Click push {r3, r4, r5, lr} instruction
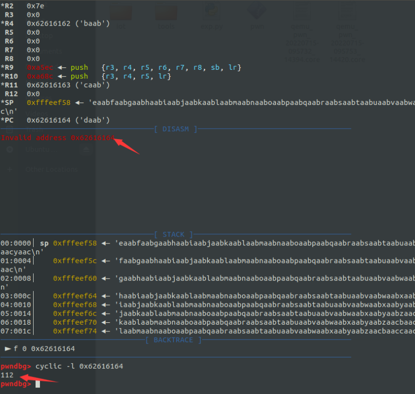The image size is (415, 394). pos(121,76)
